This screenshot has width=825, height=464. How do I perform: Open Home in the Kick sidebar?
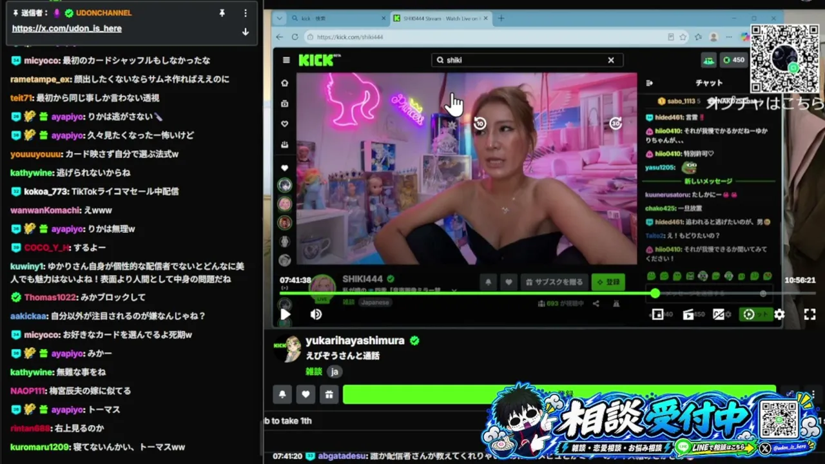click(x=284, y=82)
